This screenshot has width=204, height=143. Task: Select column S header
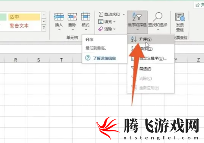coord(39,60)
